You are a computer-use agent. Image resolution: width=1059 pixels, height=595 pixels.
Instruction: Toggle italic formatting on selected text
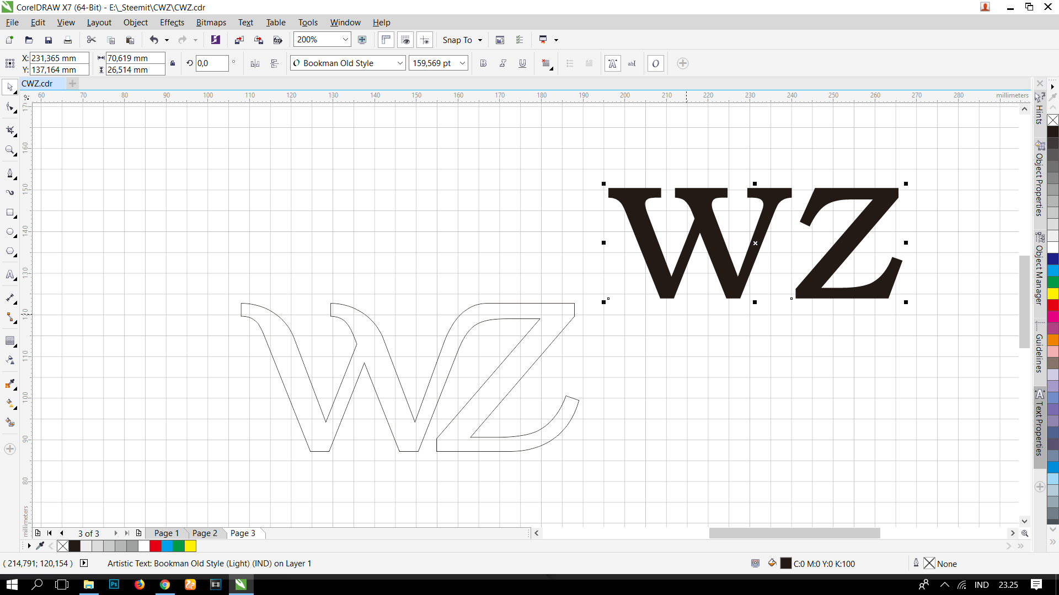pyautogui.click(x=502, y=63)
